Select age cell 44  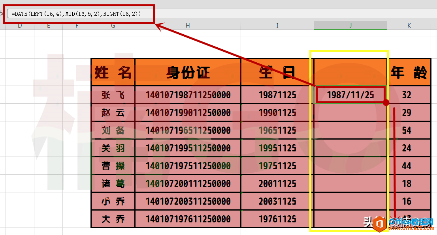click(x=409, y=166)
